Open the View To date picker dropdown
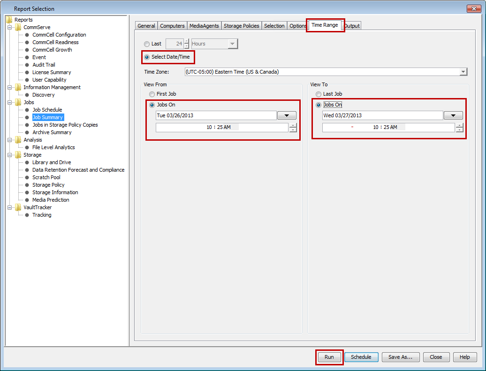 click(453, 115)
